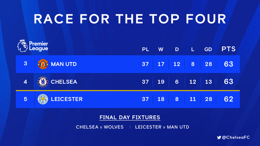Select the LEICESTER team name

67,99
